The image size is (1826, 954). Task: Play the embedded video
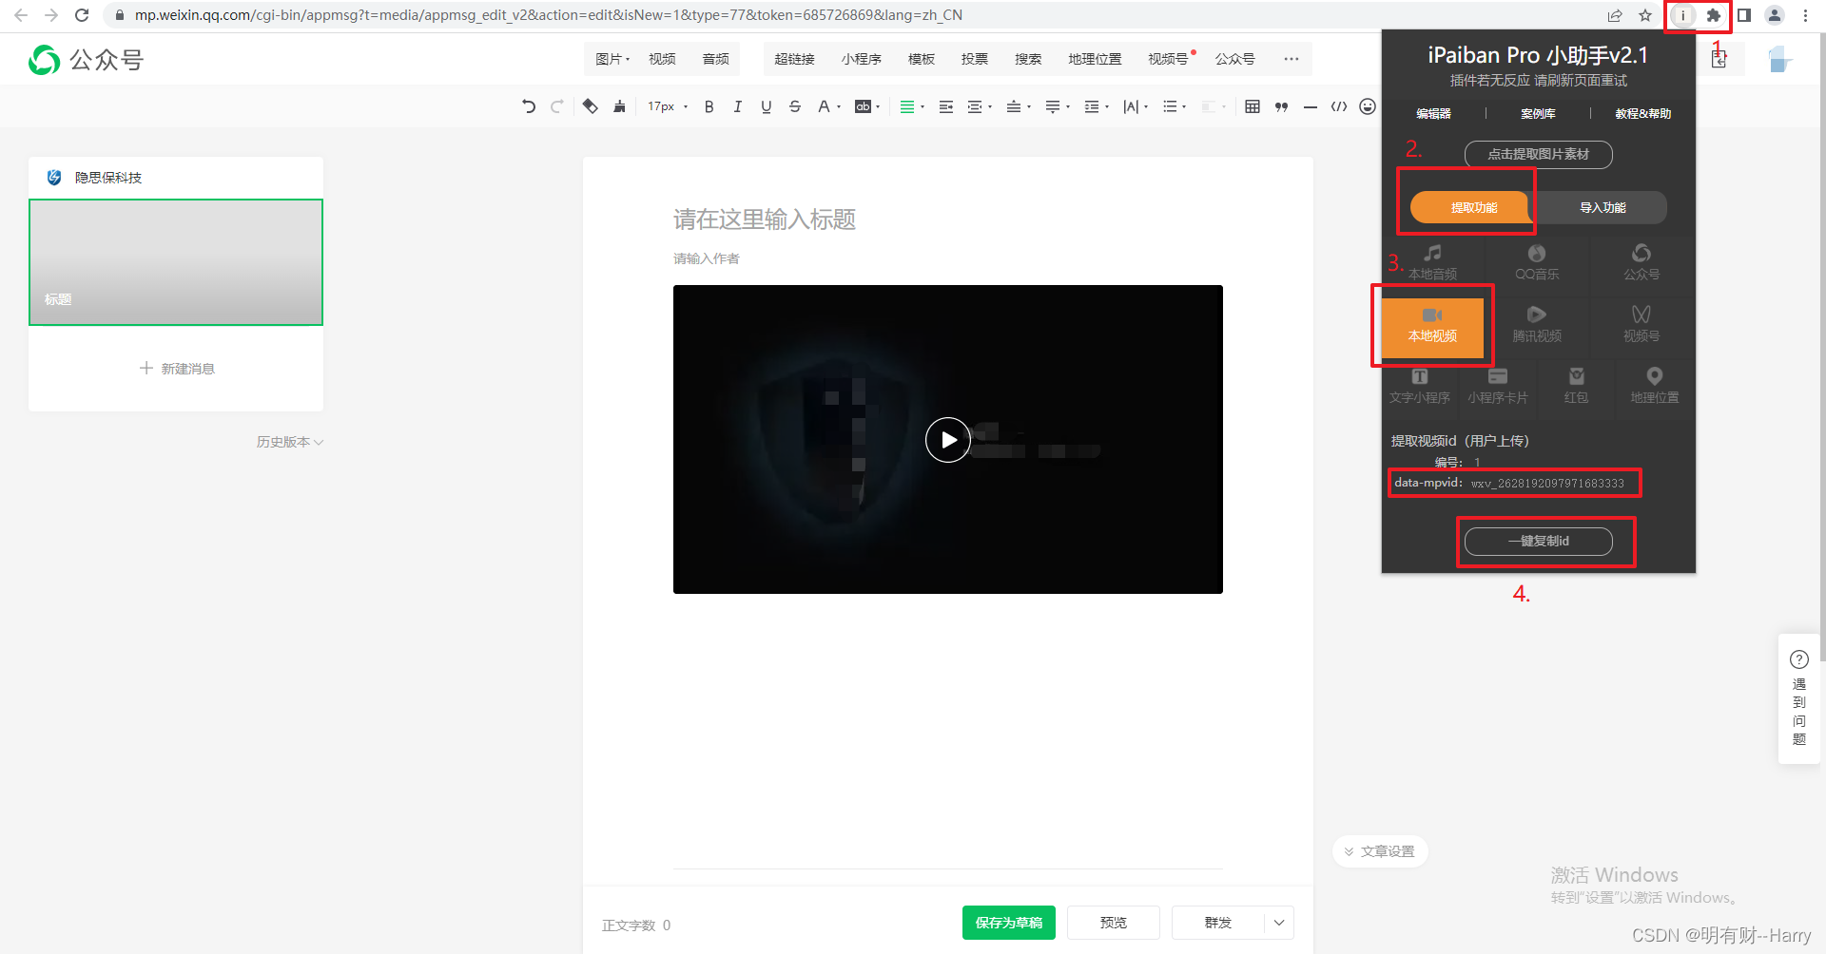(x=948, y=440)
